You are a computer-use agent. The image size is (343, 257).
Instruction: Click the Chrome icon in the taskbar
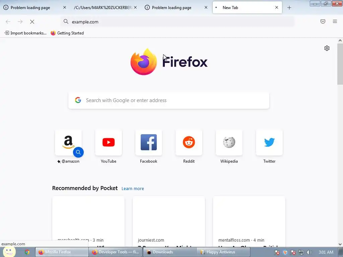click(27, 252)
